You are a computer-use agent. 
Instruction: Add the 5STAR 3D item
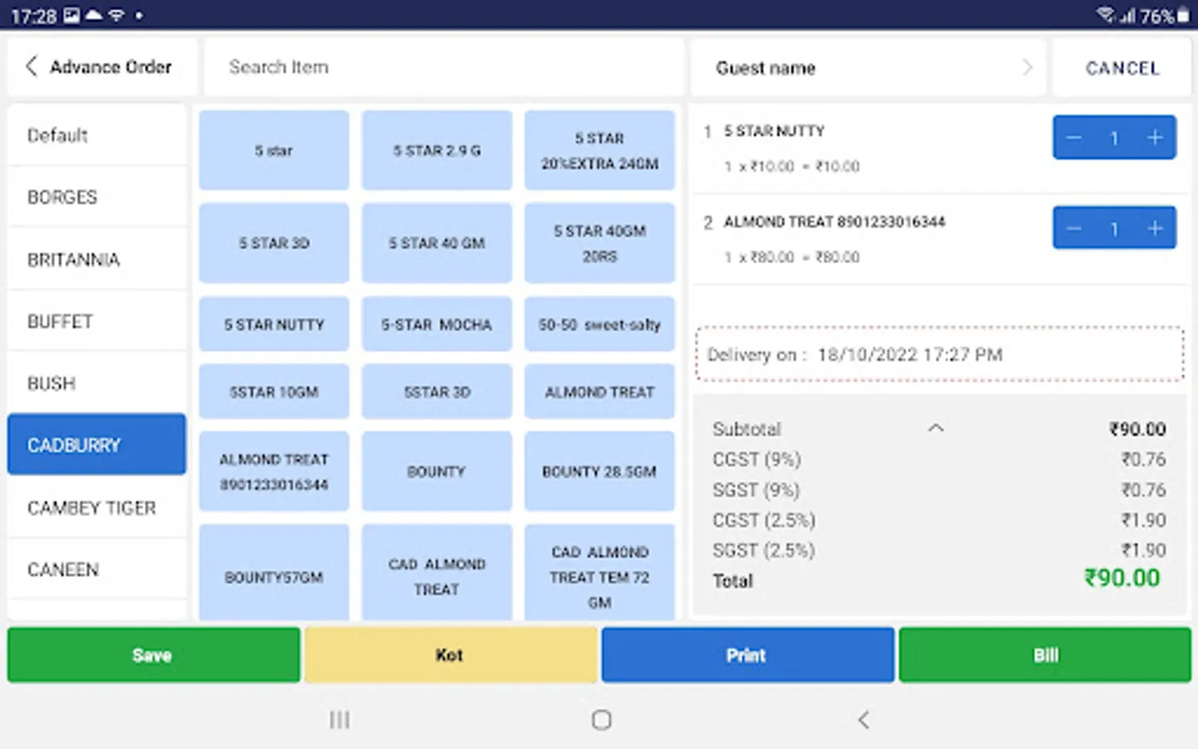pos(437,391)
